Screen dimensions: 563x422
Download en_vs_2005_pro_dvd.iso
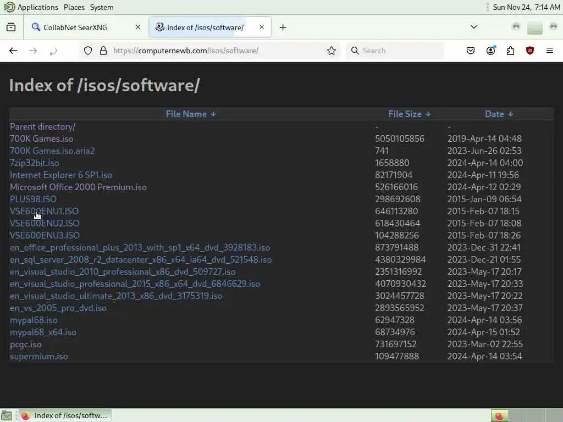click(x=58, y=308)
